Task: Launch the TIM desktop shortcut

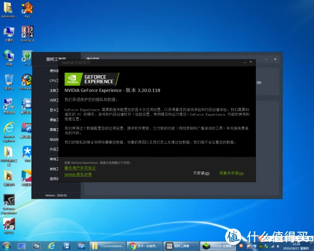Action: [27, 154]
